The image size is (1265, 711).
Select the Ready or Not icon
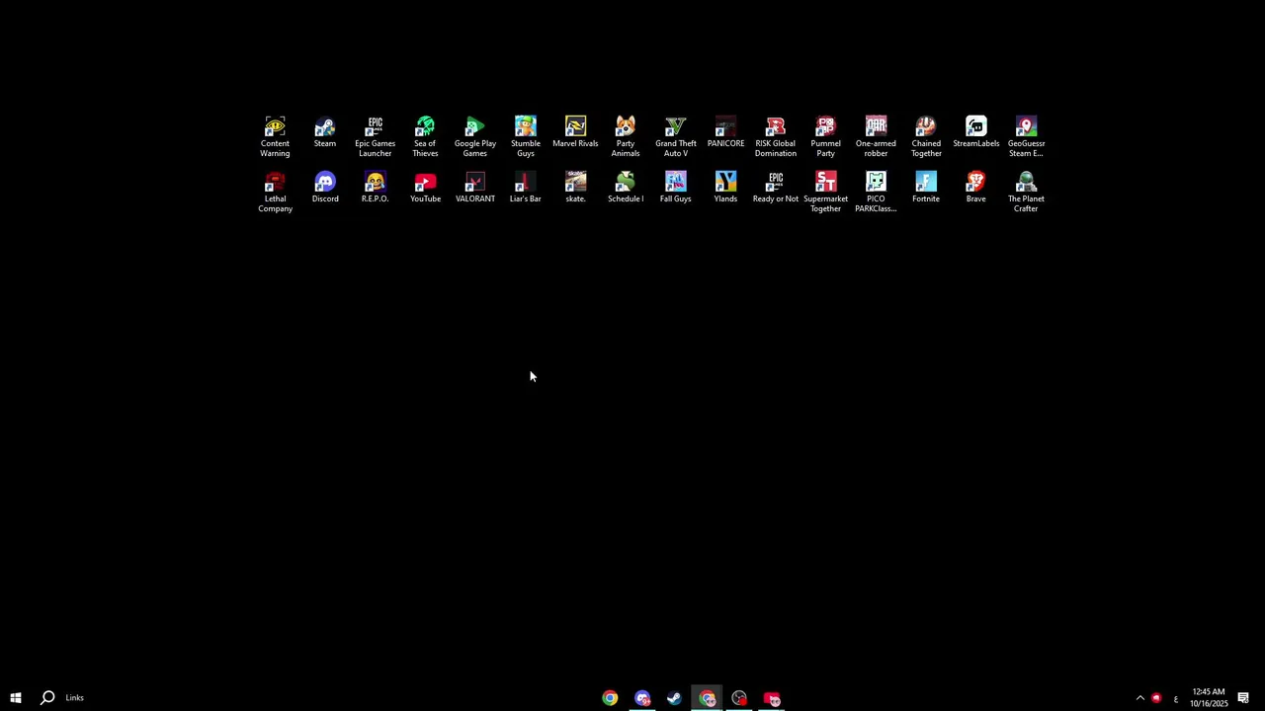coord(776,188)
